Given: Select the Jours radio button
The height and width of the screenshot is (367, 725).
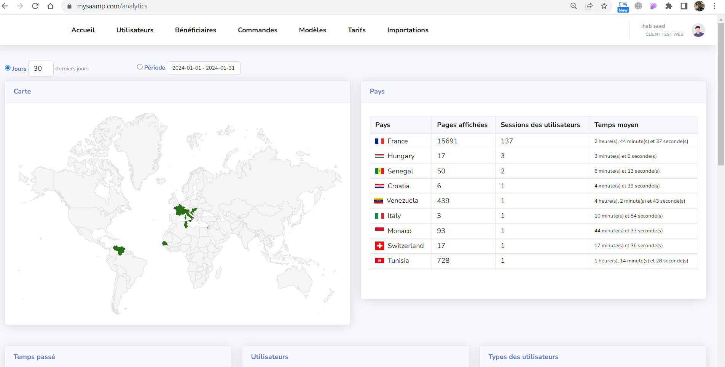Looking at the screenshot, I should (x=8, y=68).
